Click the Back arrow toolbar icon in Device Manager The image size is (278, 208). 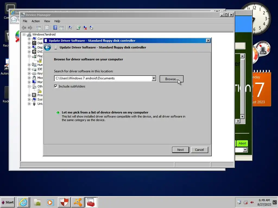point(24,28)
